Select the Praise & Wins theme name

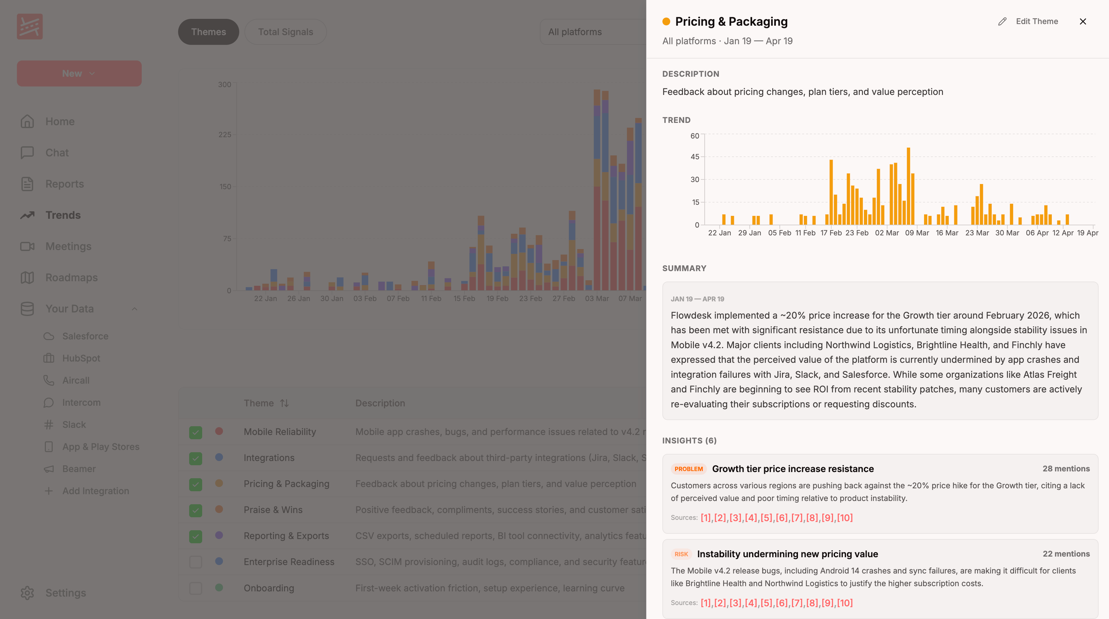tap(273, 510)
